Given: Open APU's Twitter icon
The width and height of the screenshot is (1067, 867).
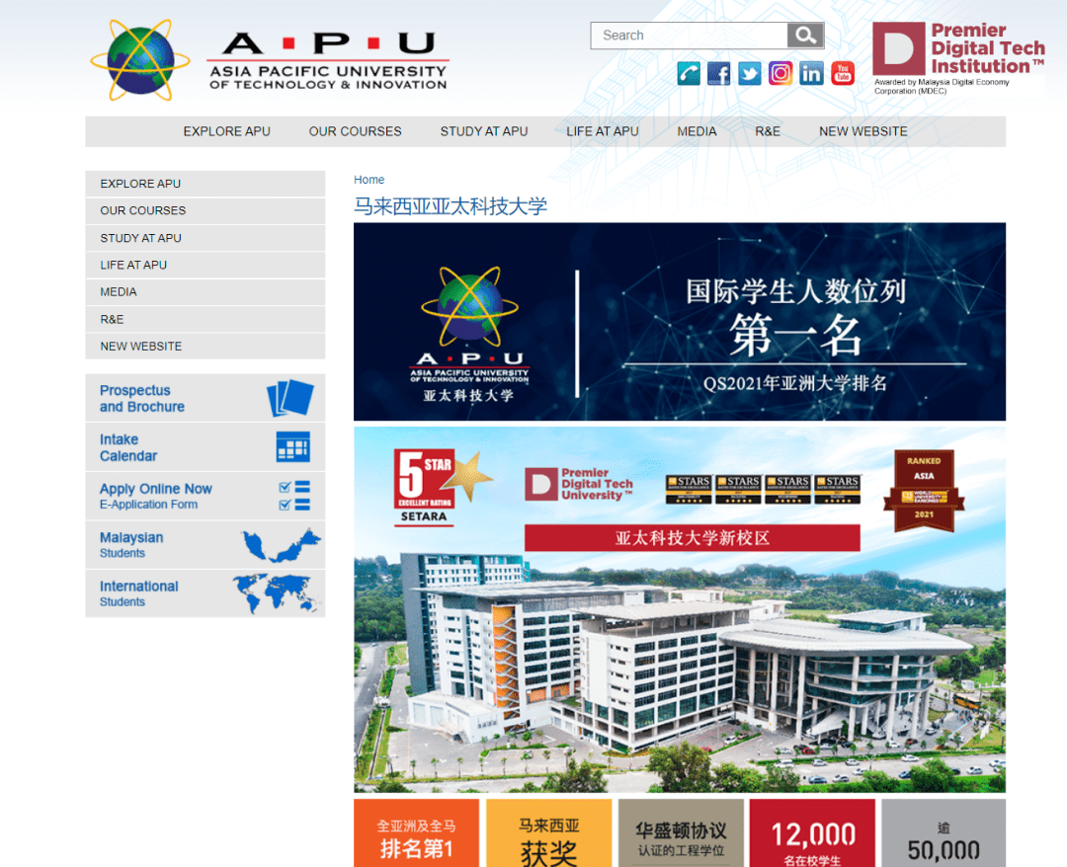Looking at the screenshot, I should (x=749, y=73).
